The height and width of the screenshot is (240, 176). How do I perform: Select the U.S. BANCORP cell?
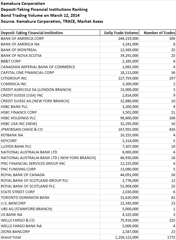(x=50, y=203)
